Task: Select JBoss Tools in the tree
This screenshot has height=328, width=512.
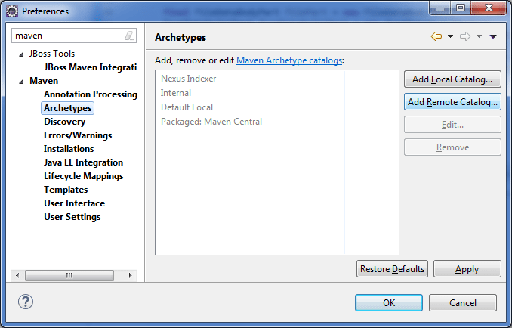Action: (x=52, y=54)
